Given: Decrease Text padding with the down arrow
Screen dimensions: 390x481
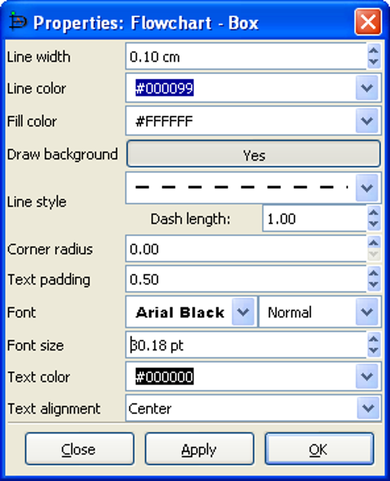Looking at the screenshot, I should pyautogui.click(x=373, y=285).
